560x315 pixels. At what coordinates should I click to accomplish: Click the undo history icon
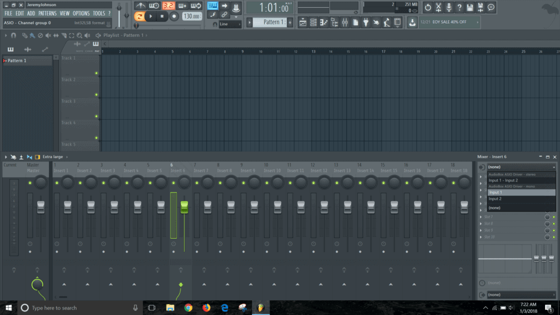coord(428,7)
